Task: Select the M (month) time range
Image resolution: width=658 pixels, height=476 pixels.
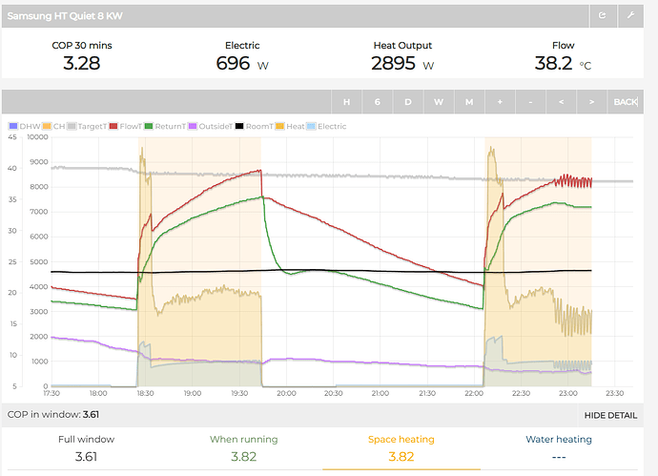Action: tap(469, 102)
